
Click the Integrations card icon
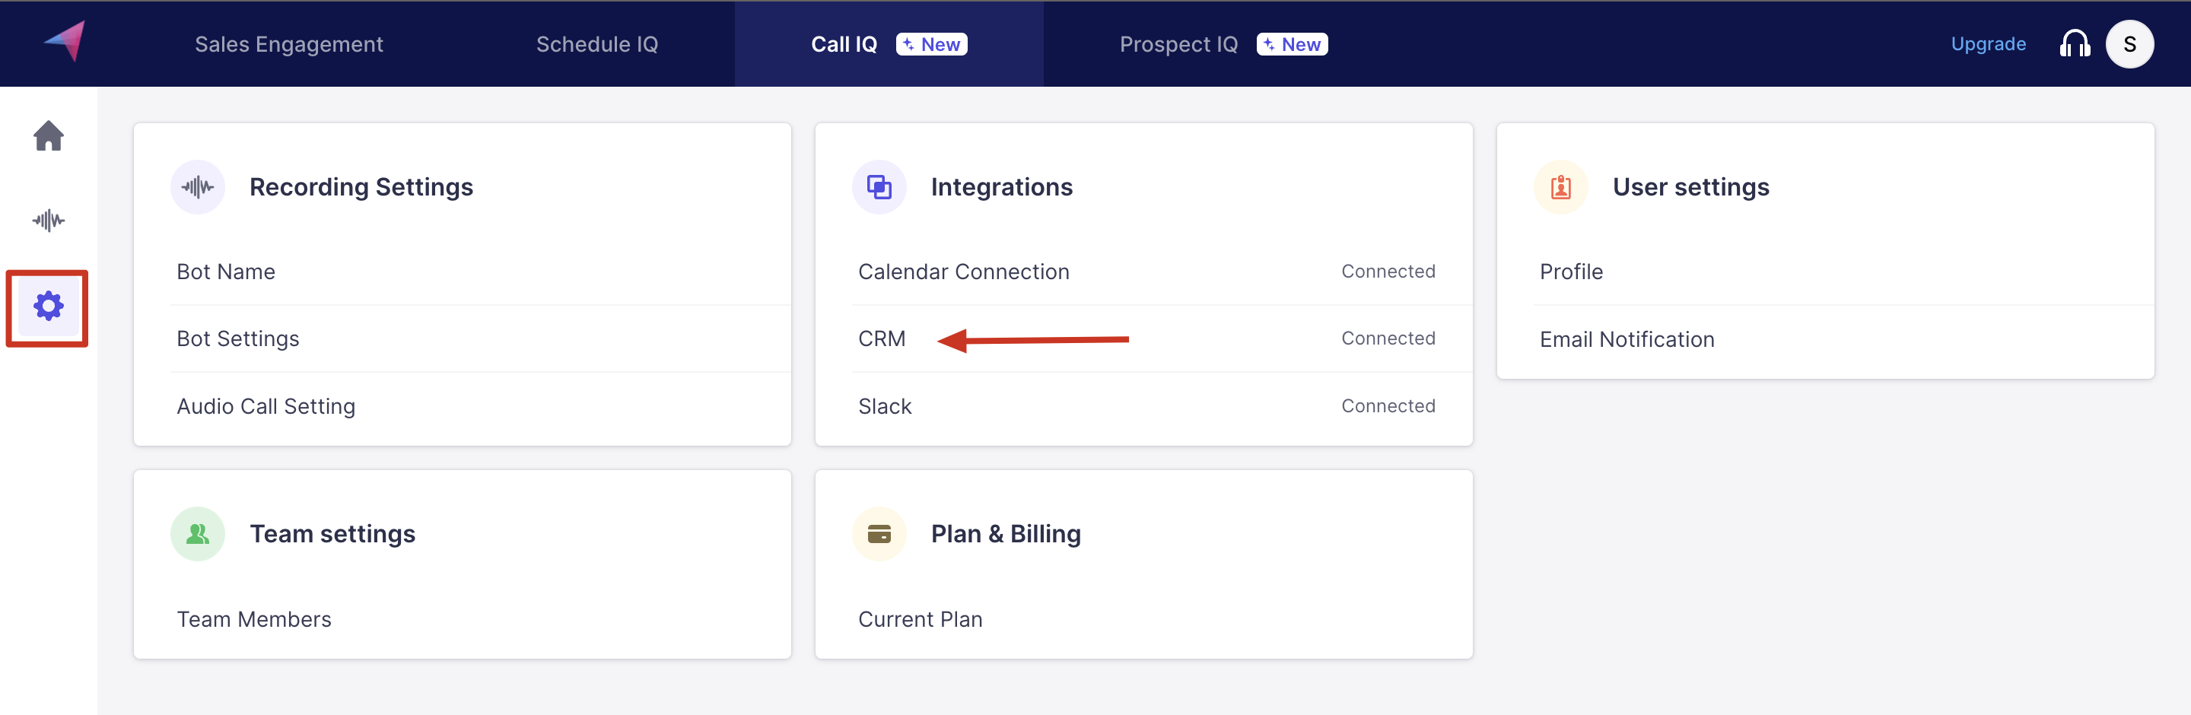tap(879, 187)
